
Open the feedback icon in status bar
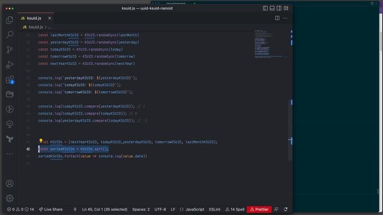(x=276, y=210)
